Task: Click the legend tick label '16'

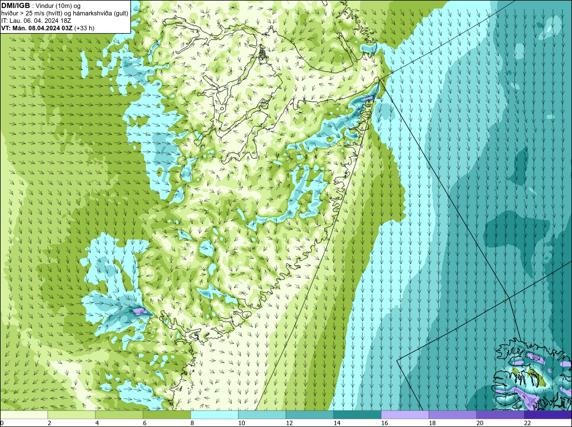Action: [x=384, y=423]
